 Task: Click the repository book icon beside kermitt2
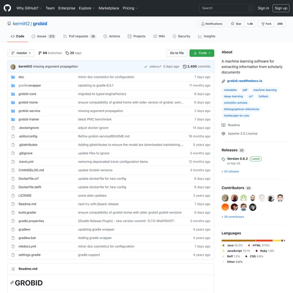(x=9, y=24)
